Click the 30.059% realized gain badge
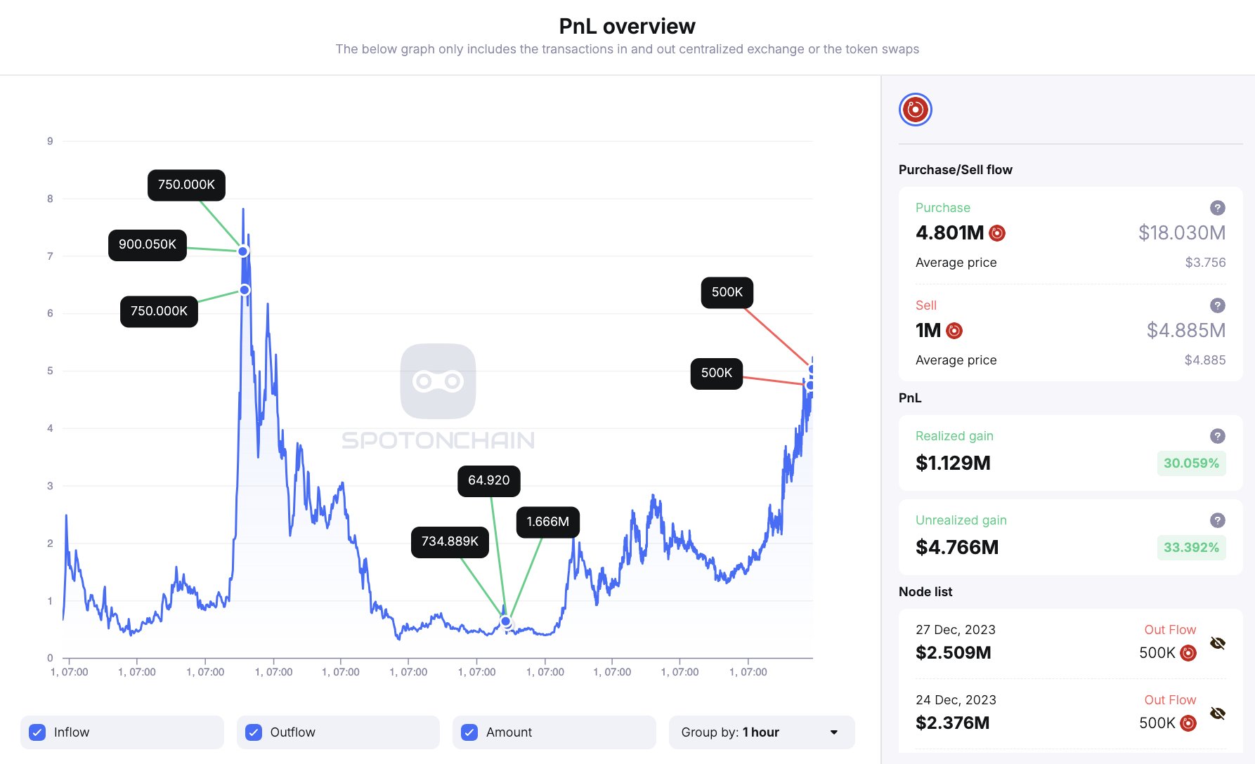The height and width of the screenshot is (764, 1255). tap(1191, 463)
